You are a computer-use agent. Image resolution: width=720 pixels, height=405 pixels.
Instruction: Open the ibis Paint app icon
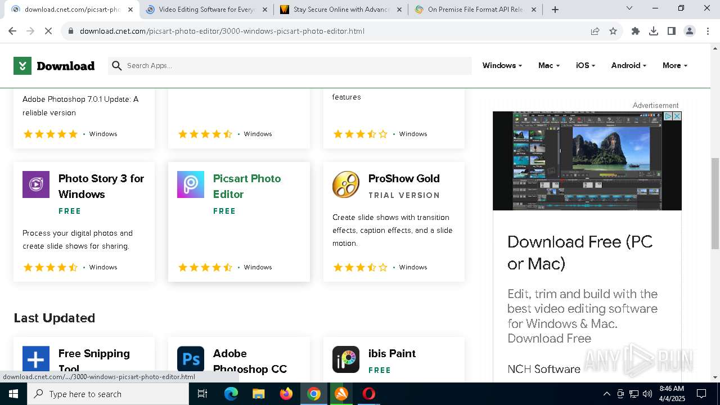[346, 359]
